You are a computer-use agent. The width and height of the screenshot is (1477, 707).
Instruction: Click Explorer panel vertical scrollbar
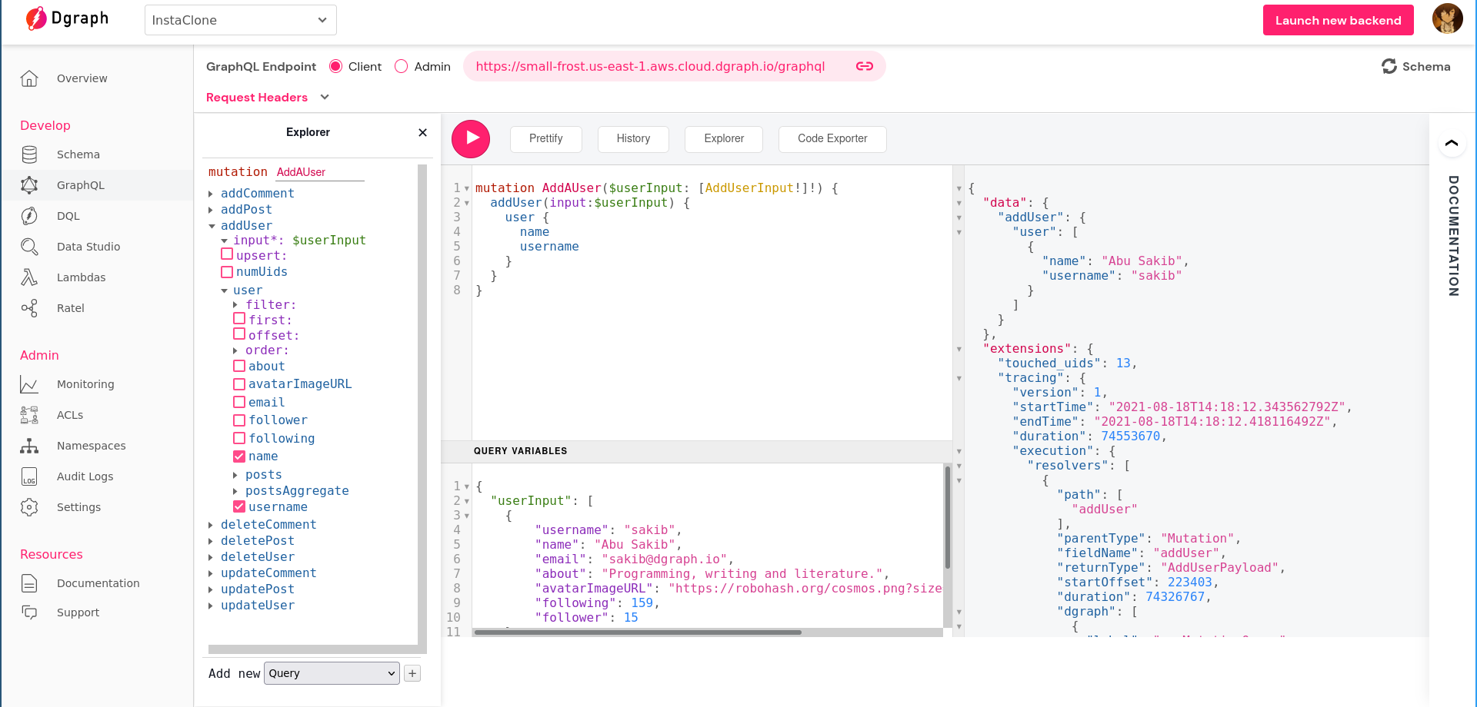[422, 403]
